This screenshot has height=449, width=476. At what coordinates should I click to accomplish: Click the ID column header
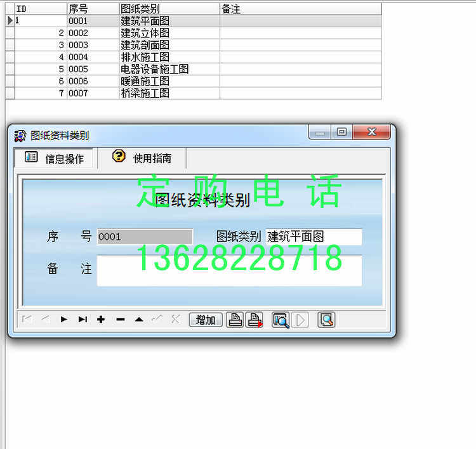(41, 9)
